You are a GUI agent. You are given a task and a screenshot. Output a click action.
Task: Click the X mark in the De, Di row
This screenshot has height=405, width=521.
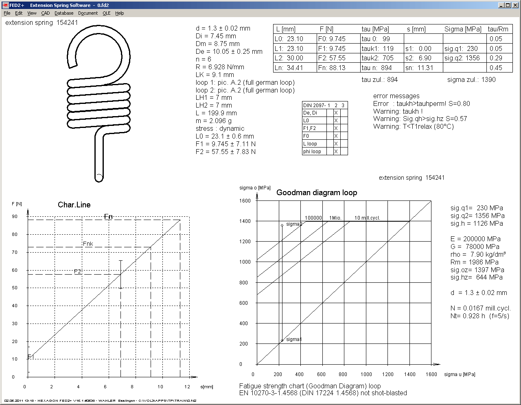click(x=336, y=113)
